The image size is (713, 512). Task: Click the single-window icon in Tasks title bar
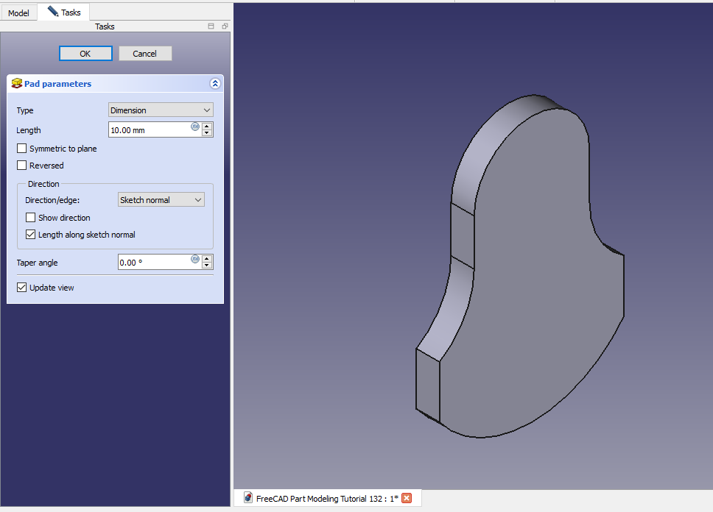[211, 26]
